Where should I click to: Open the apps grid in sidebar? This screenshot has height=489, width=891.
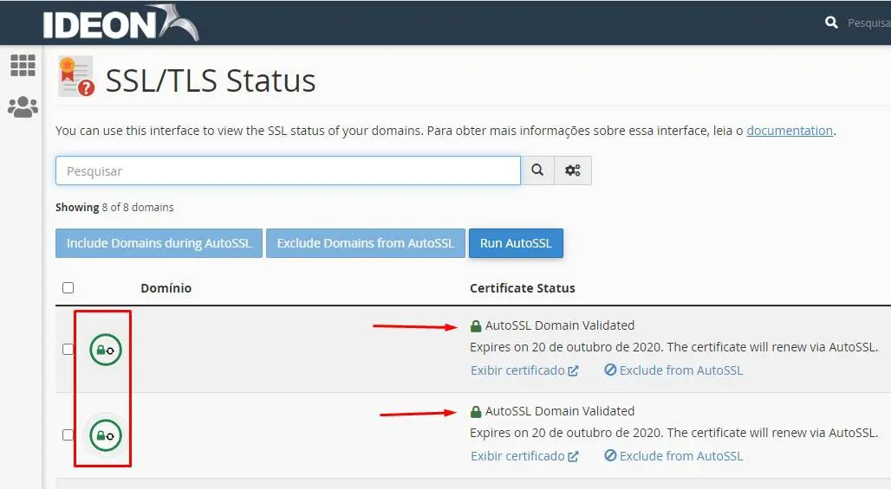[x=23, y=65]
